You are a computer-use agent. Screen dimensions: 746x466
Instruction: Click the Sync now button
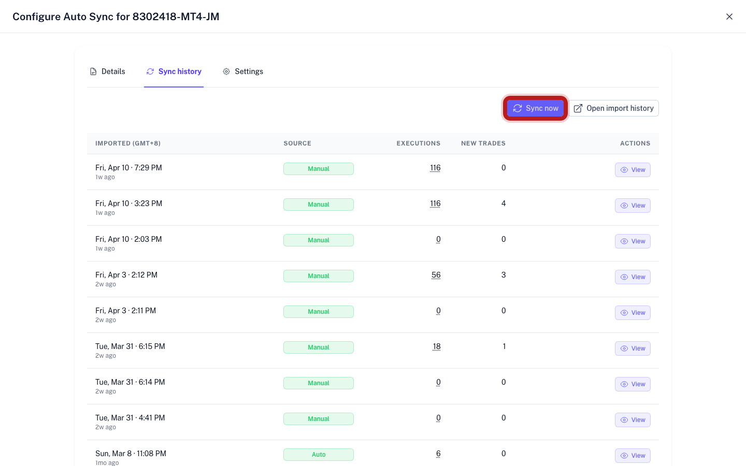(x=535, y=108)
